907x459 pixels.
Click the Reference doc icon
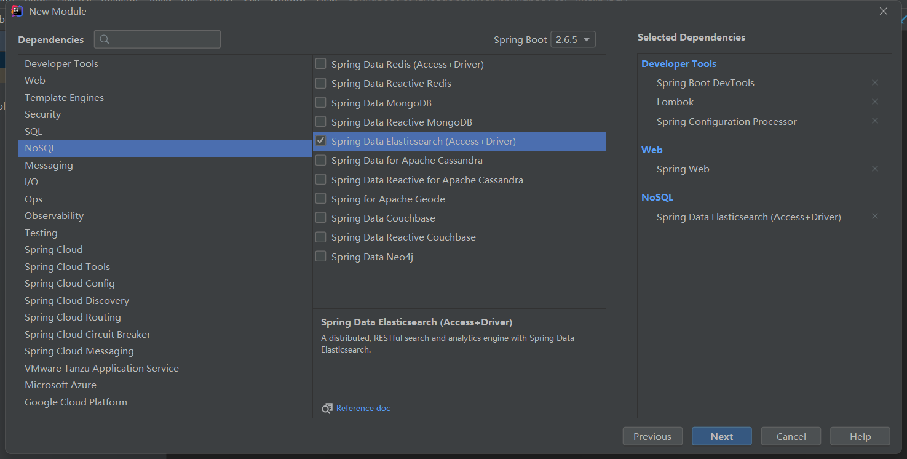pos(327,408)
